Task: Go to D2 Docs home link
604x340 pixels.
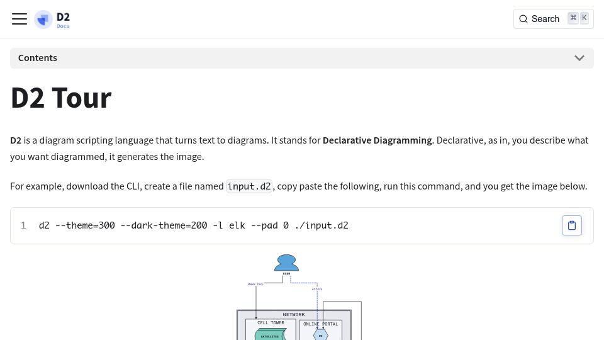Action: click(52, 20)
